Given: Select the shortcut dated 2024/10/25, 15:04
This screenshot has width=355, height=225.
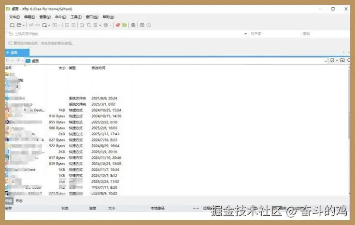Looking at the screenshot, I should [x=69, y=110].
